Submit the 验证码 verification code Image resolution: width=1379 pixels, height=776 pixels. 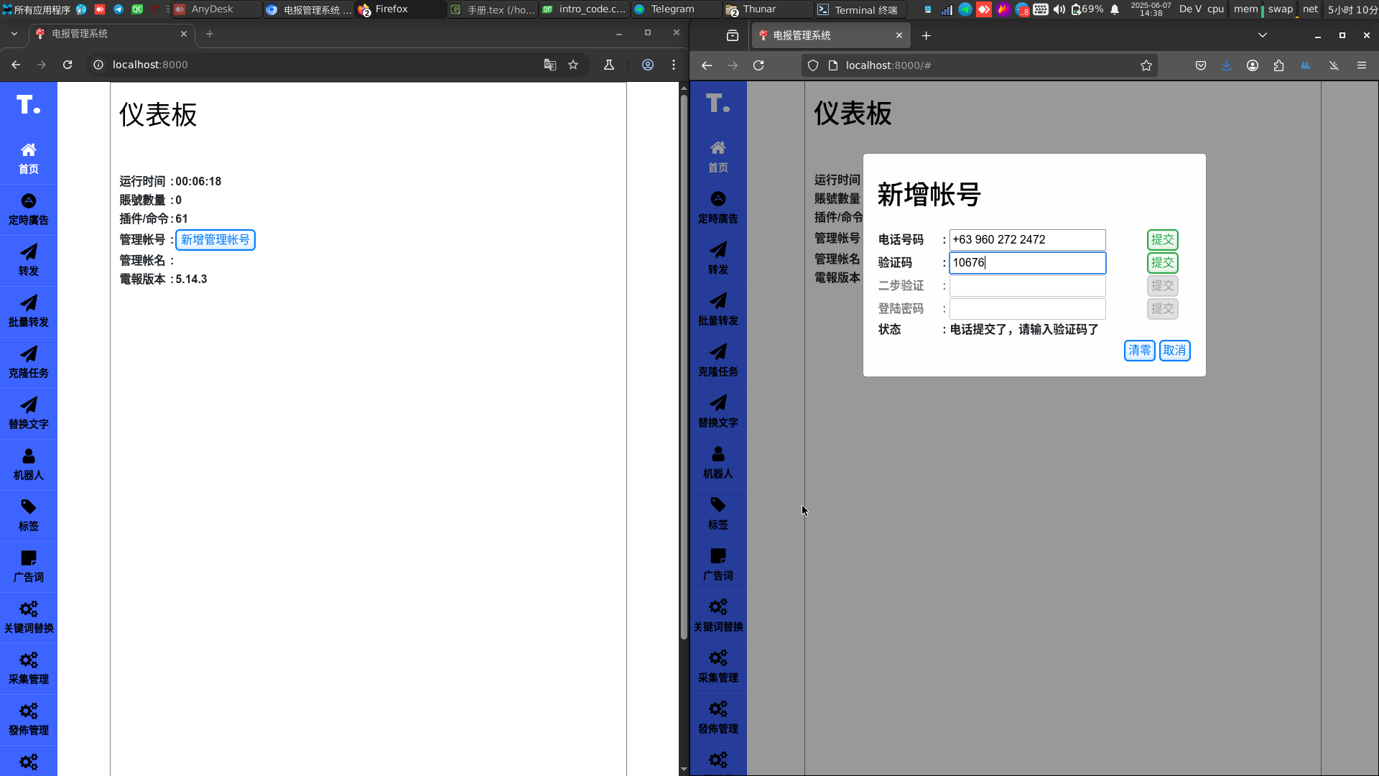click(x=1161, y=263)
